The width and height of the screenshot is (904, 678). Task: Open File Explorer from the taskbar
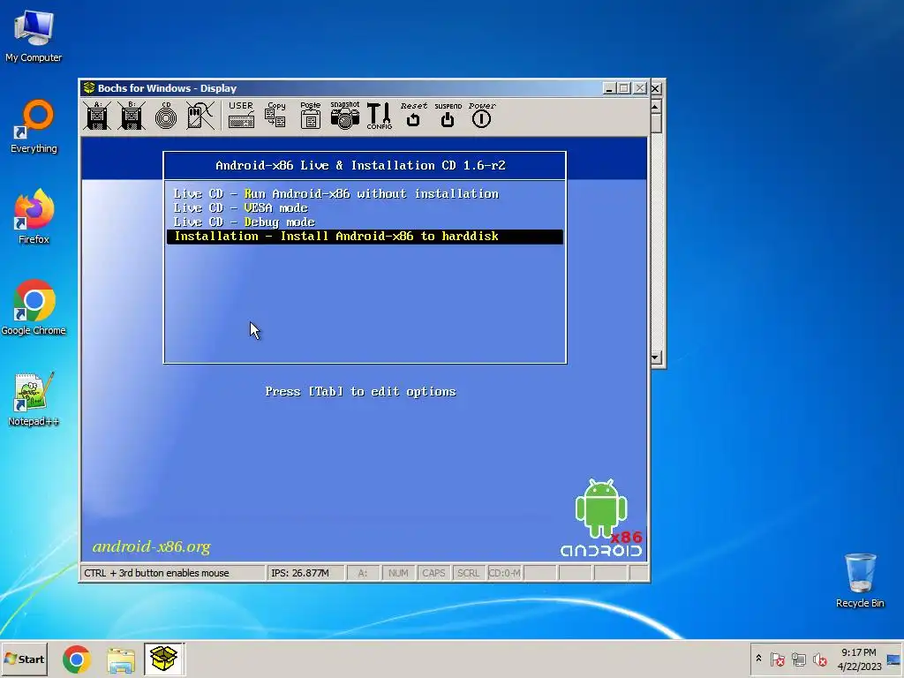(120, 659)
